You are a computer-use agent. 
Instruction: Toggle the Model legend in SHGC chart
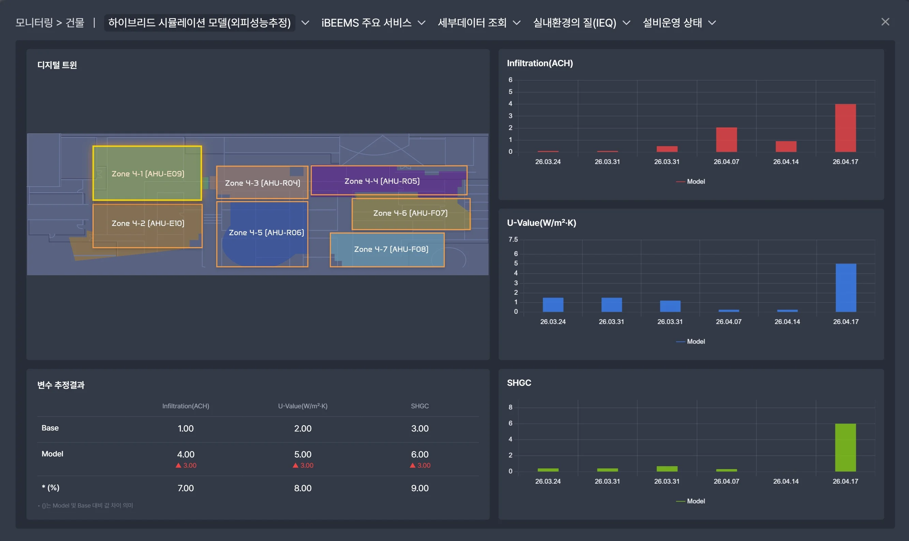point(690,501)
